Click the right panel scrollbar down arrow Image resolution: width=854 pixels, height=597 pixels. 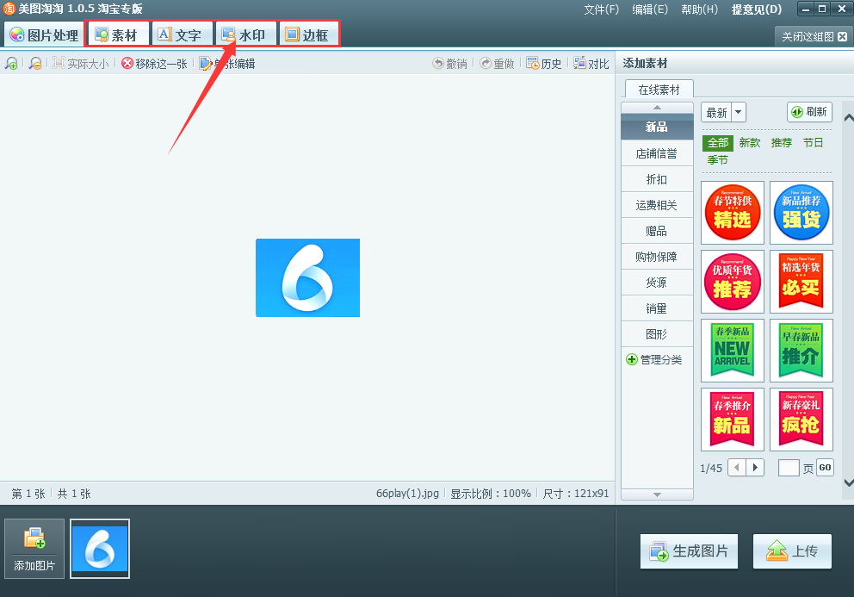(x=849, y=482)
